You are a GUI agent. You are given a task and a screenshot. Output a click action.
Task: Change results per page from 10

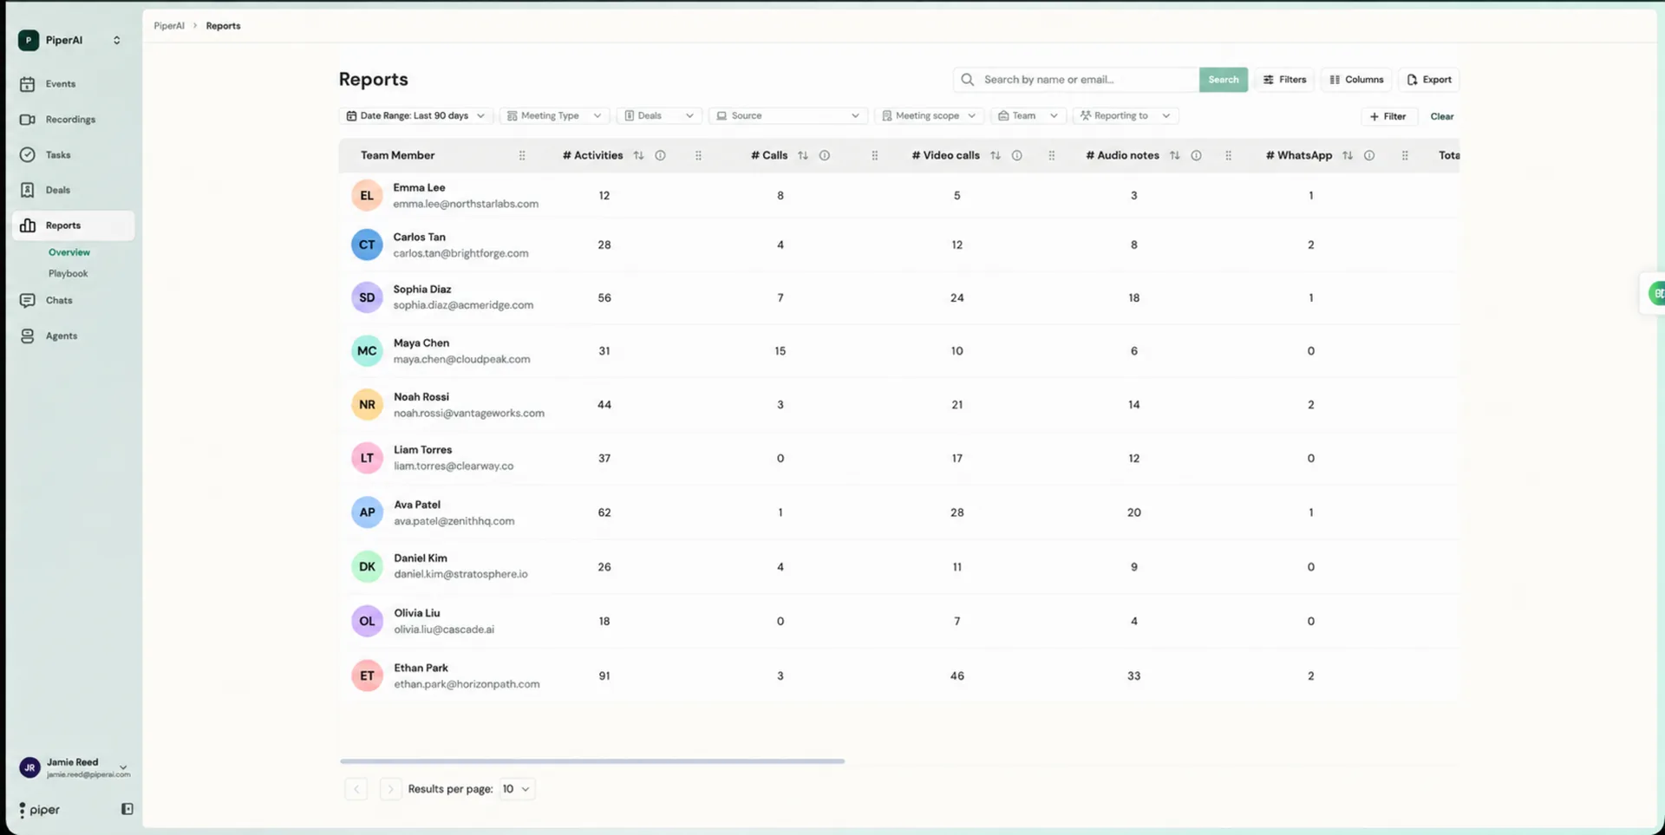pyautogui.click(x=516, y=789)
